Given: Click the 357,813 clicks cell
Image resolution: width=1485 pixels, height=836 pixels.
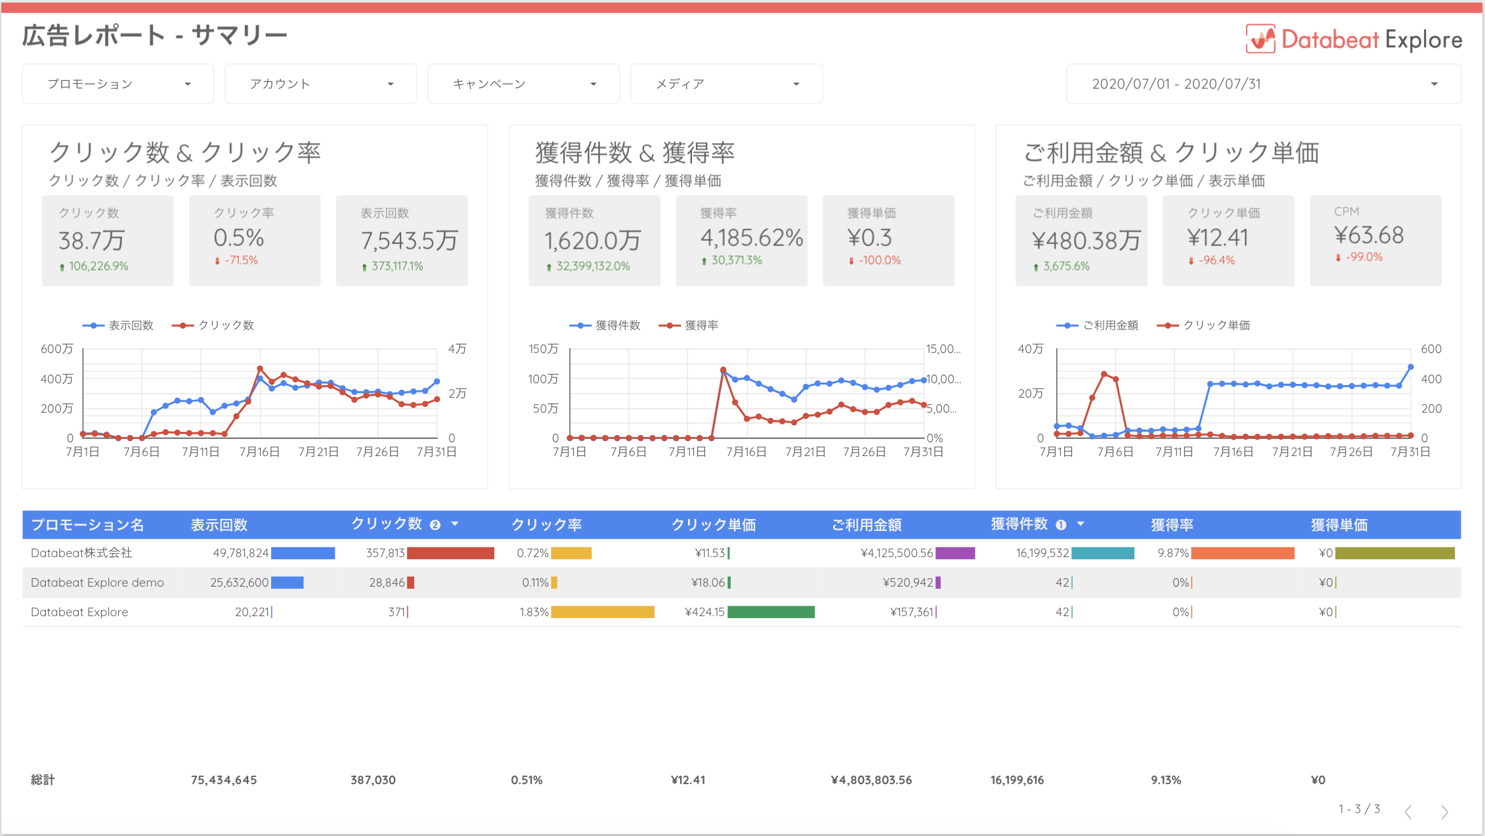Looking at the screenshot, I should click(385, 553).
